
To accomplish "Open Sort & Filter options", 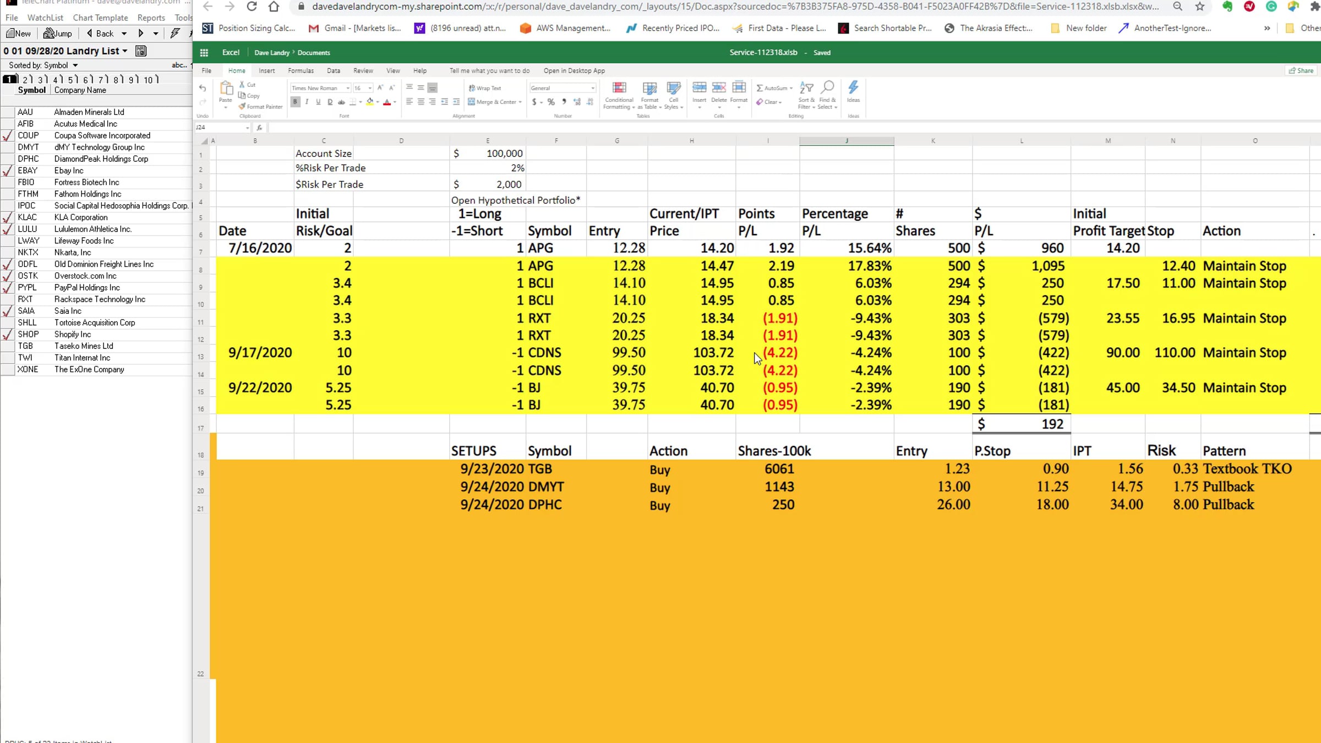I will pyautogui.click(x=806, y=96).
